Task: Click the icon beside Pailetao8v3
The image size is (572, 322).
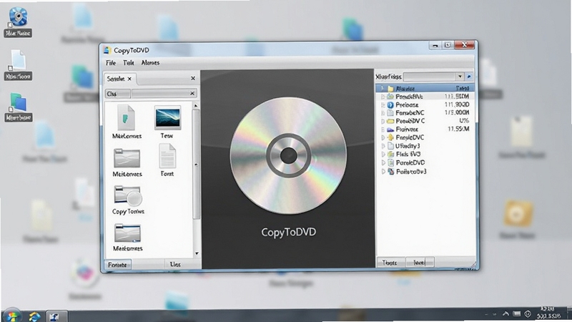Action: (x=390, y=171)
